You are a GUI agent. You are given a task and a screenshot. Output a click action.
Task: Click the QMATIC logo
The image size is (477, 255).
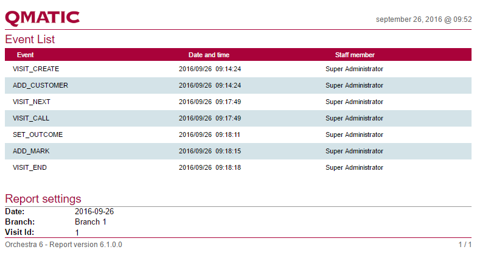click(43, 16)
